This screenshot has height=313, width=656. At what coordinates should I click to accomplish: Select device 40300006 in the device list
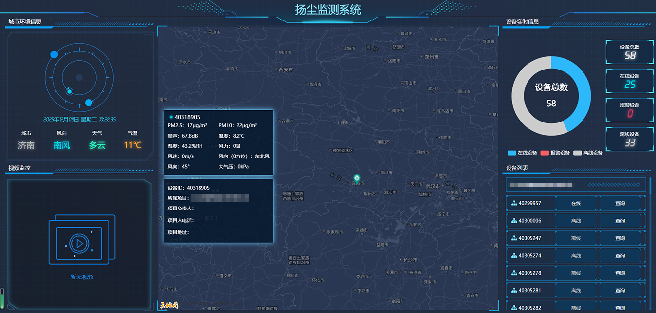coord(530,221)
